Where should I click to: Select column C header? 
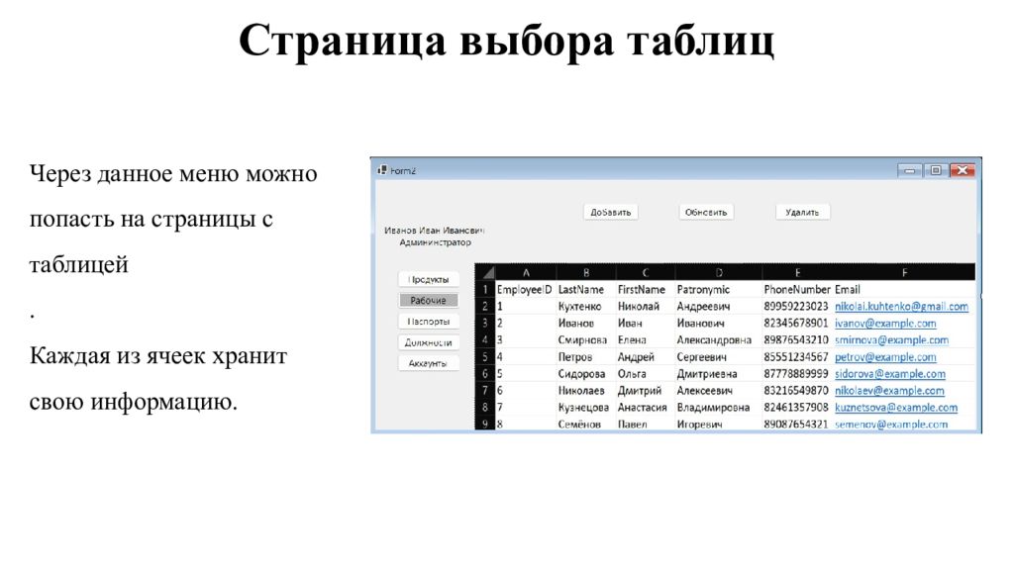(x=646, y=272)
